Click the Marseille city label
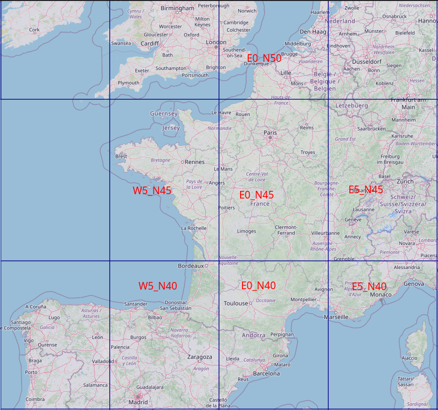The height and width of the screenshot is (410, 438). (x=336, y=317)
